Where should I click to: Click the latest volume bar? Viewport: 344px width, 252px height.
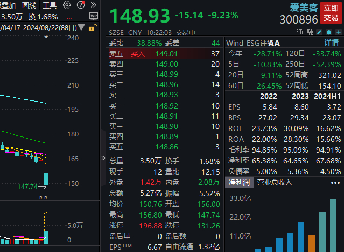tap(46, 237)
